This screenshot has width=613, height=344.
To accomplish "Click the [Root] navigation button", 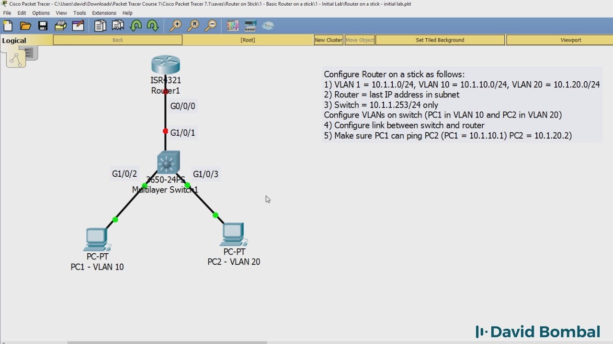I will (x=248, y=40).
